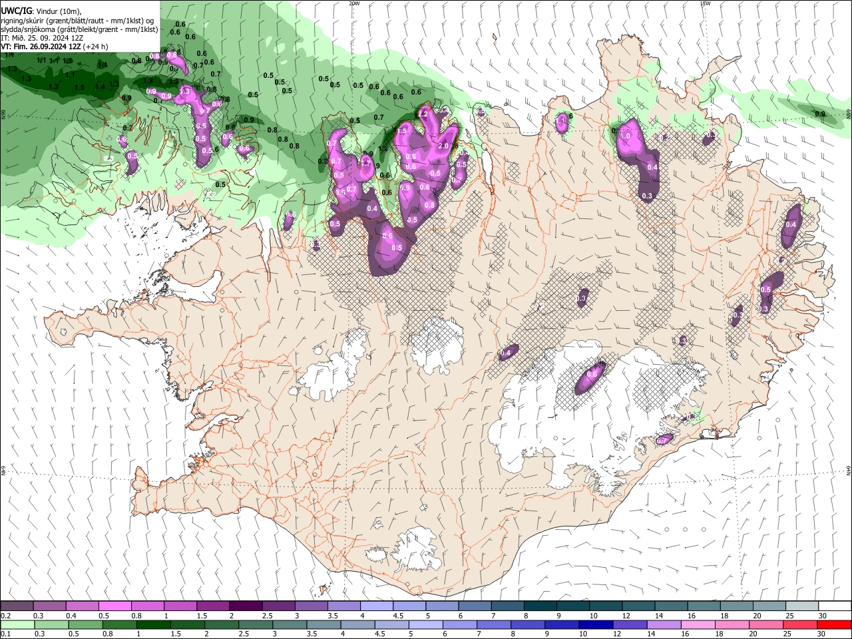Select the violet 12–14 rain legend swatch

630,624
